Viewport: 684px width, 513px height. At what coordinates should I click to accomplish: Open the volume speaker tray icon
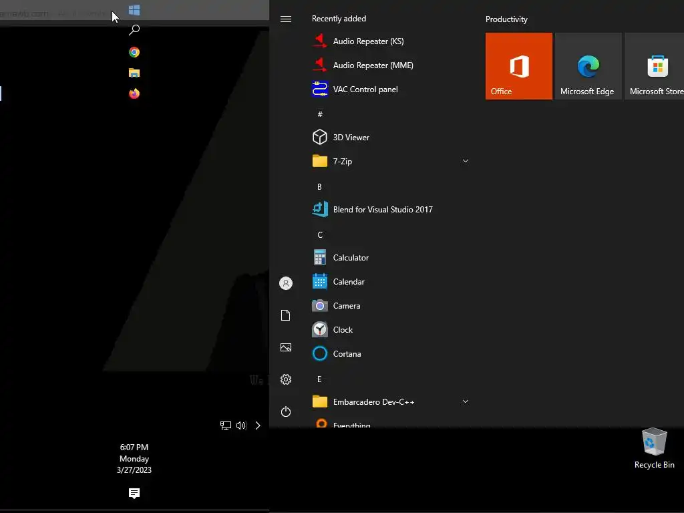click(241, 425)
